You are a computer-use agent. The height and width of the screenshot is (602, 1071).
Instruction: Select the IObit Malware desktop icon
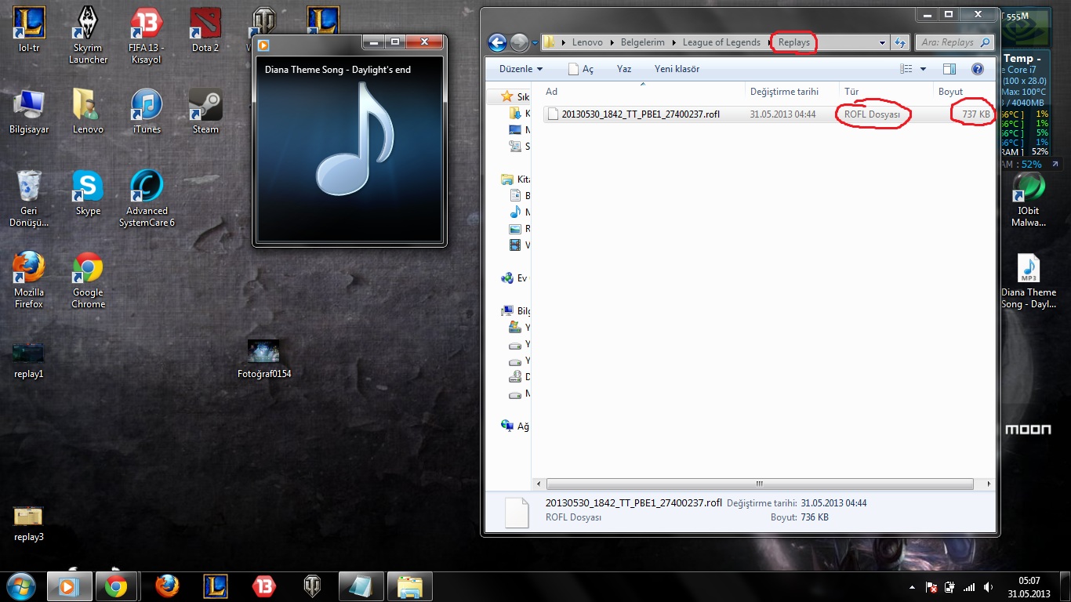click(x=1028, y=199)
